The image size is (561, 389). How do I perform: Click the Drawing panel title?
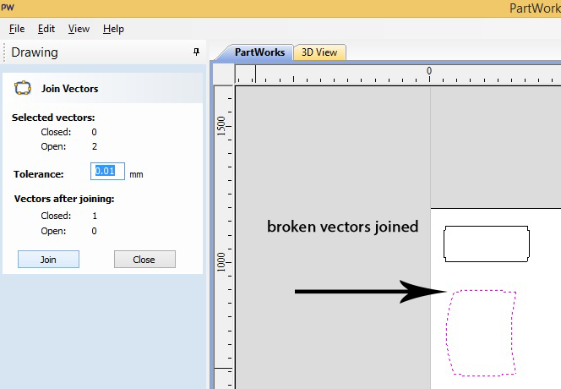pos(35,52)
